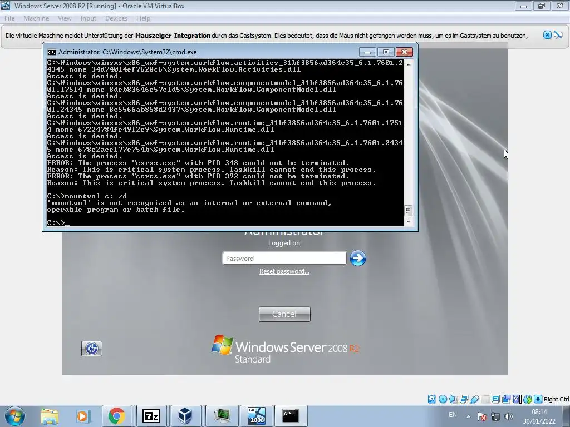Click the recording status icon

tap(506, 399)
